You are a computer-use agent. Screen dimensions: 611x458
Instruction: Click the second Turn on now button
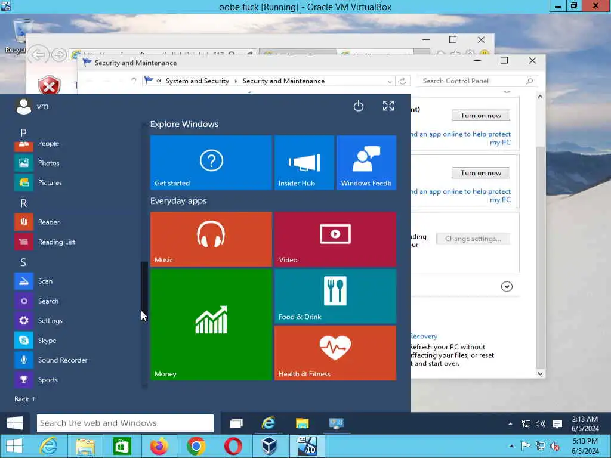481,173
